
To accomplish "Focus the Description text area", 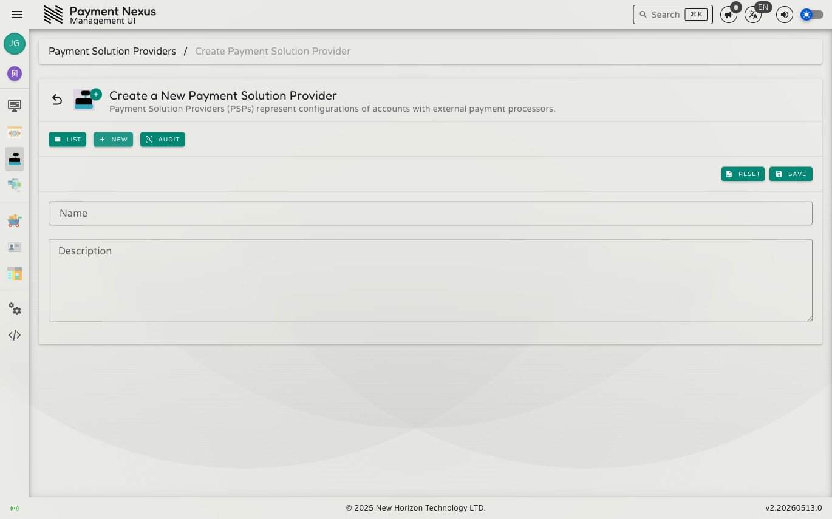I will click(x=431, y=280).
